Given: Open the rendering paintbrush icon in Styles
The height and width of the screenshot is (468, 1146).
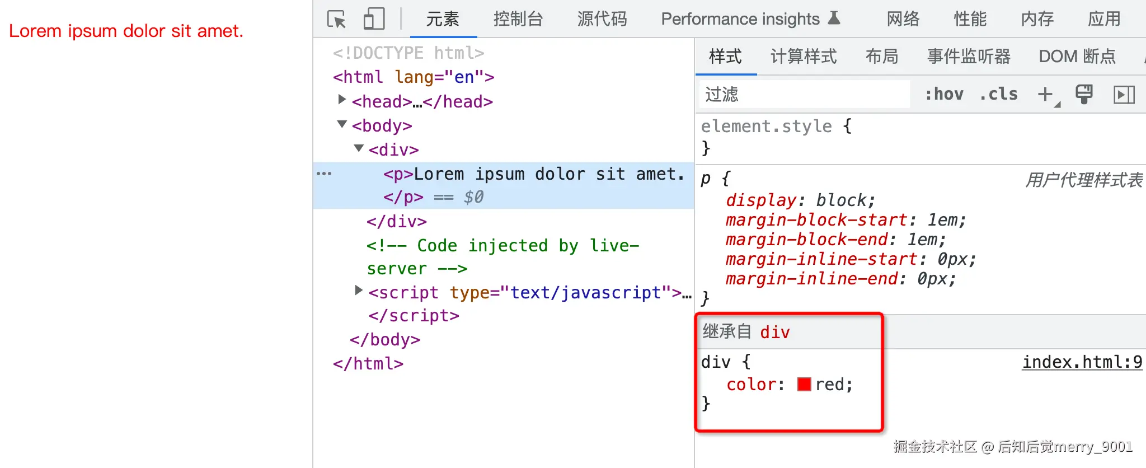Looking at the screenshot, I should tap(1084, 94).
